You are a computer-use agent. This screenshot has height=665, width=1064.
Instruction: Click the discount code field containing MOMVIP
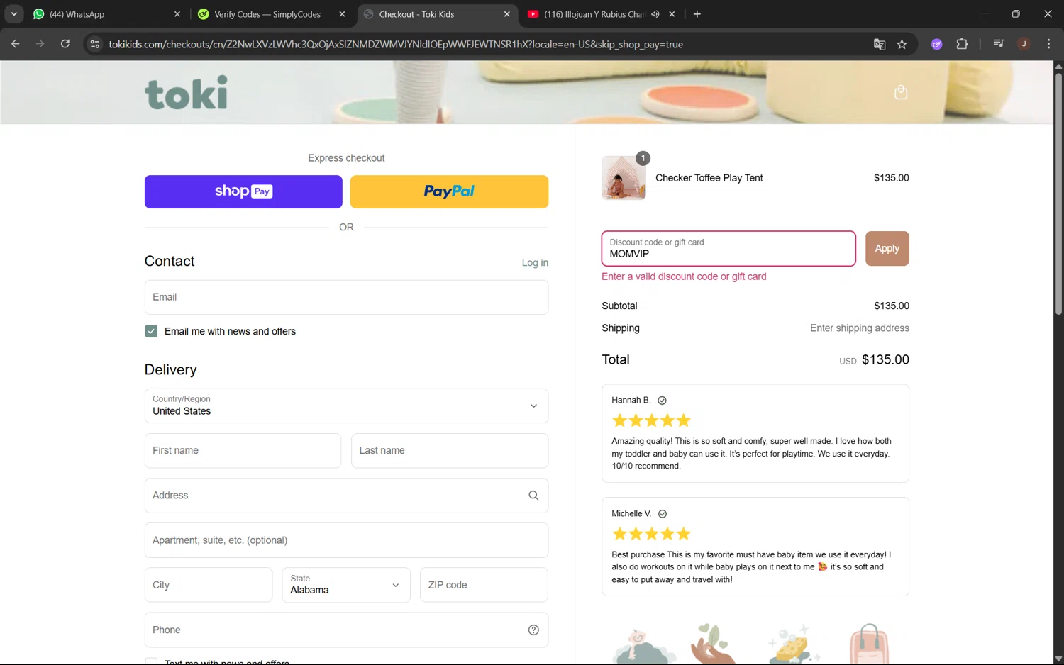point(728,248)
